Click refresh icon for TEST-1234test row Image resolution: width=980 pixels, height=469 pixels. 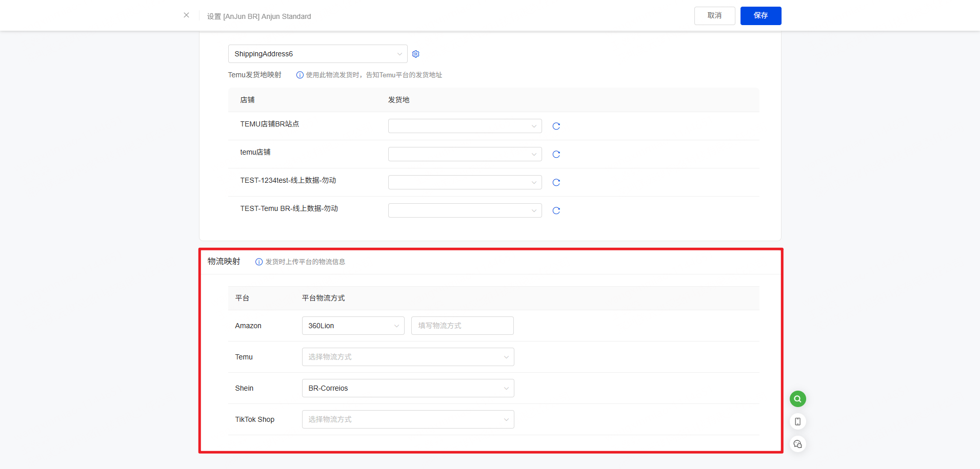[x=556, y=182]
